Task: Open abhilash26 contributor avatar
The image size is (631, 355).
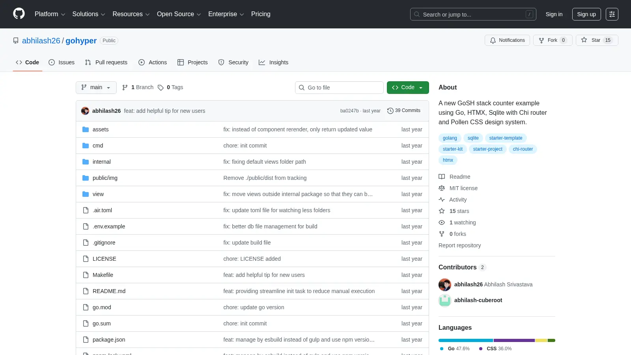Action: point(445,284)
